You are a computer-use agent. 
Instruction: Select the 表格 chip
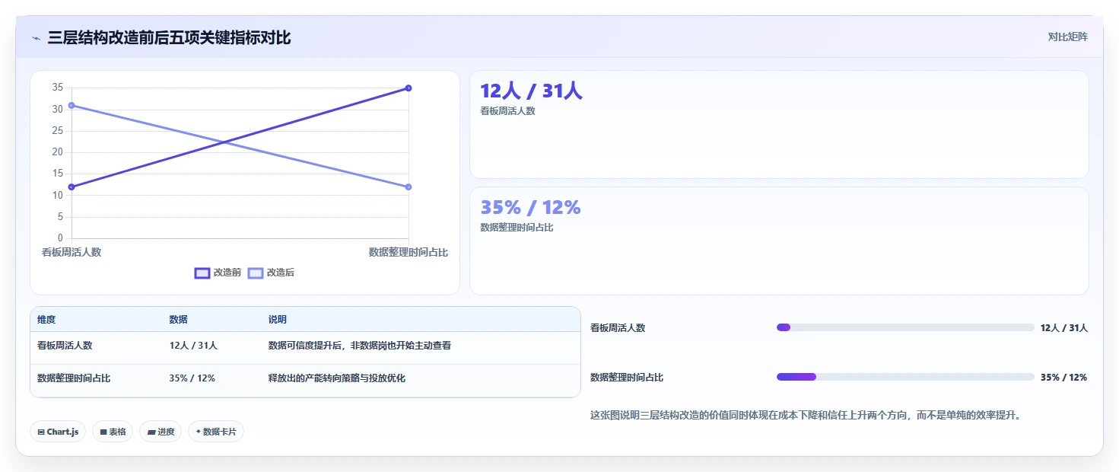pos(113,432)
